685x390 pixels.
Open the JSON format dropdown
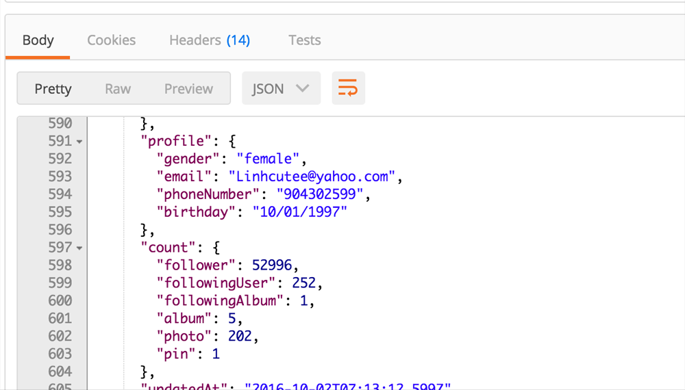point(281,88)
